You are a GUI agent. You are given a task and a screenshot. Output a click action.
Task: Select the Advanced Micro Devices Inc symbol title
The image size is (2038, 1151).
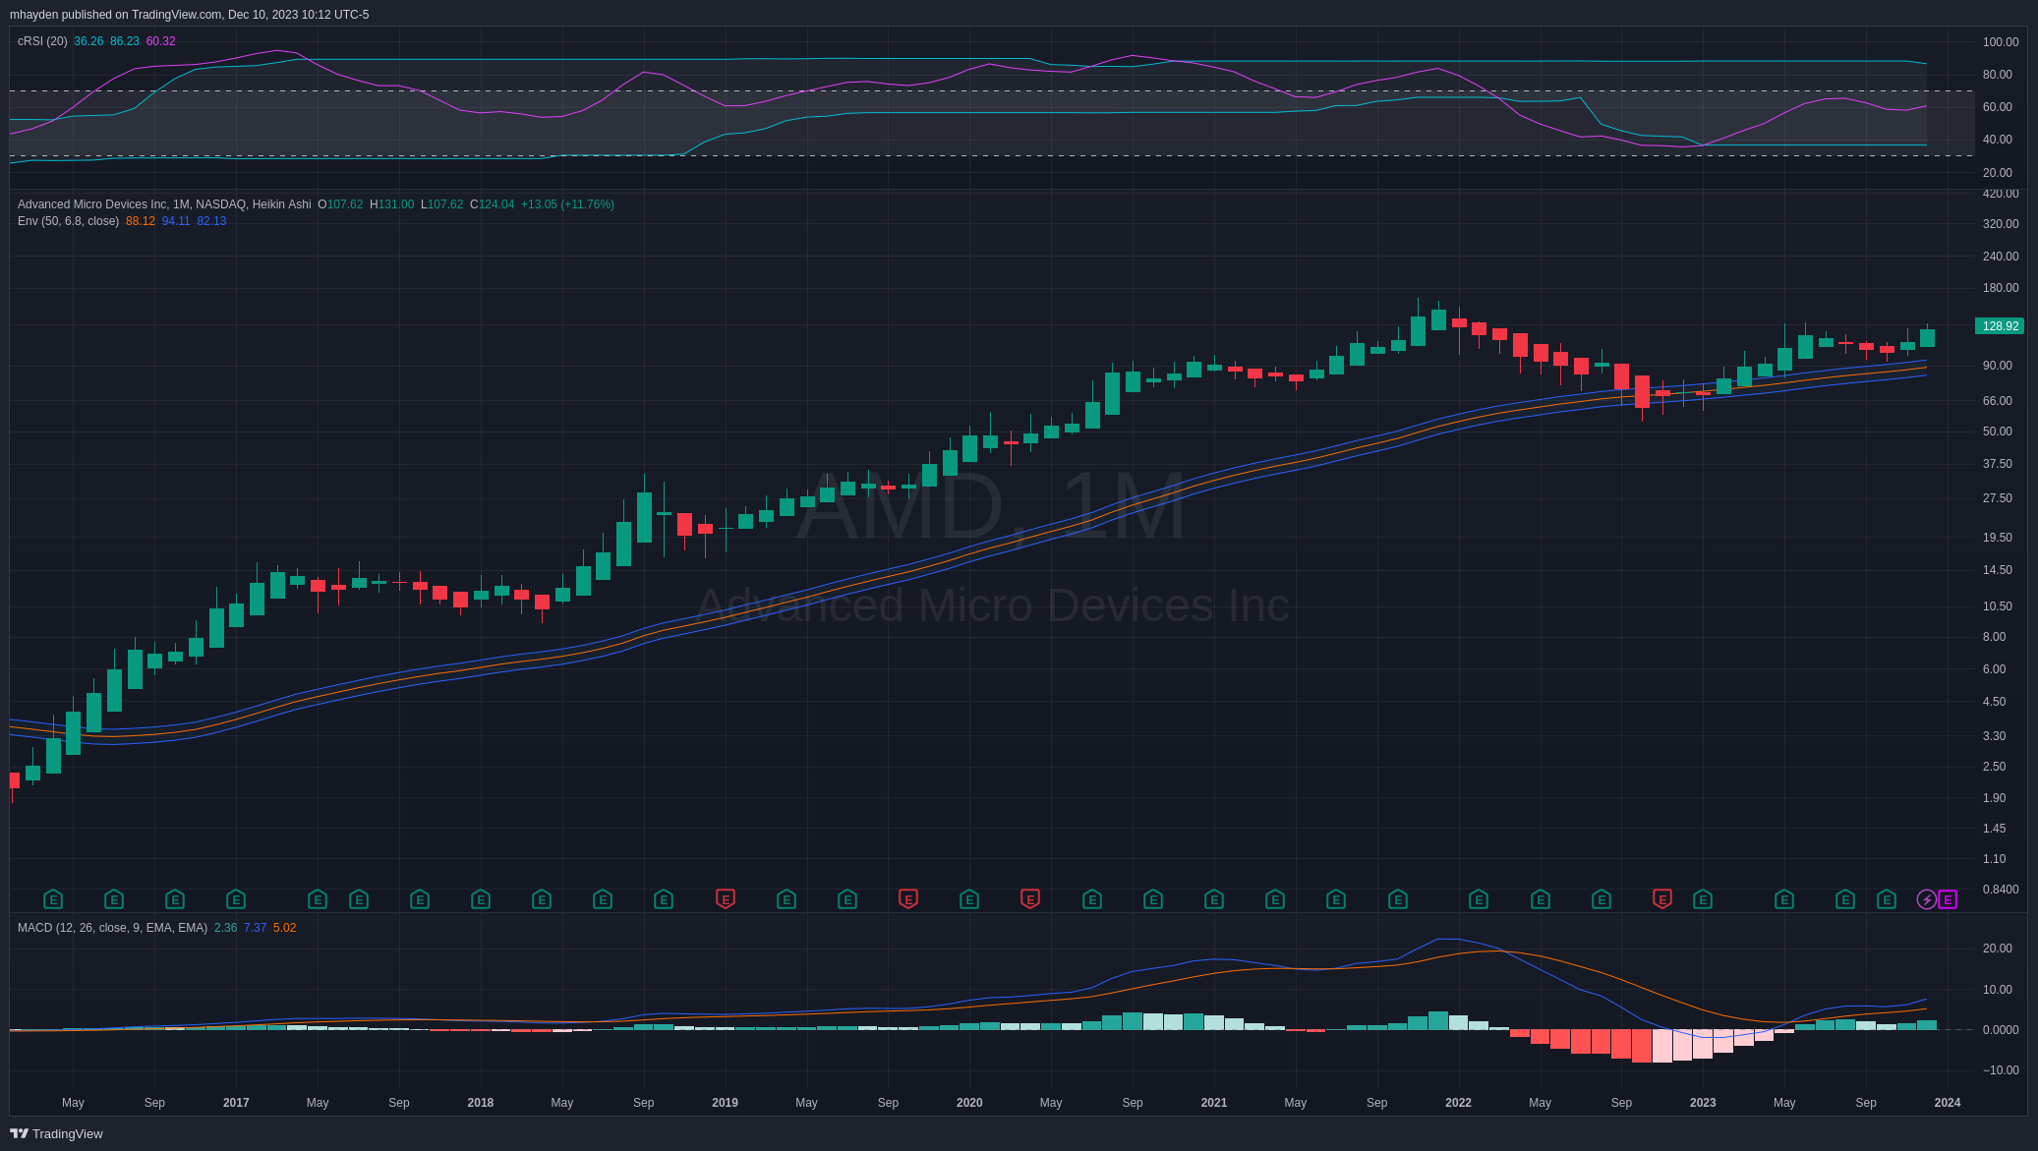164,204
